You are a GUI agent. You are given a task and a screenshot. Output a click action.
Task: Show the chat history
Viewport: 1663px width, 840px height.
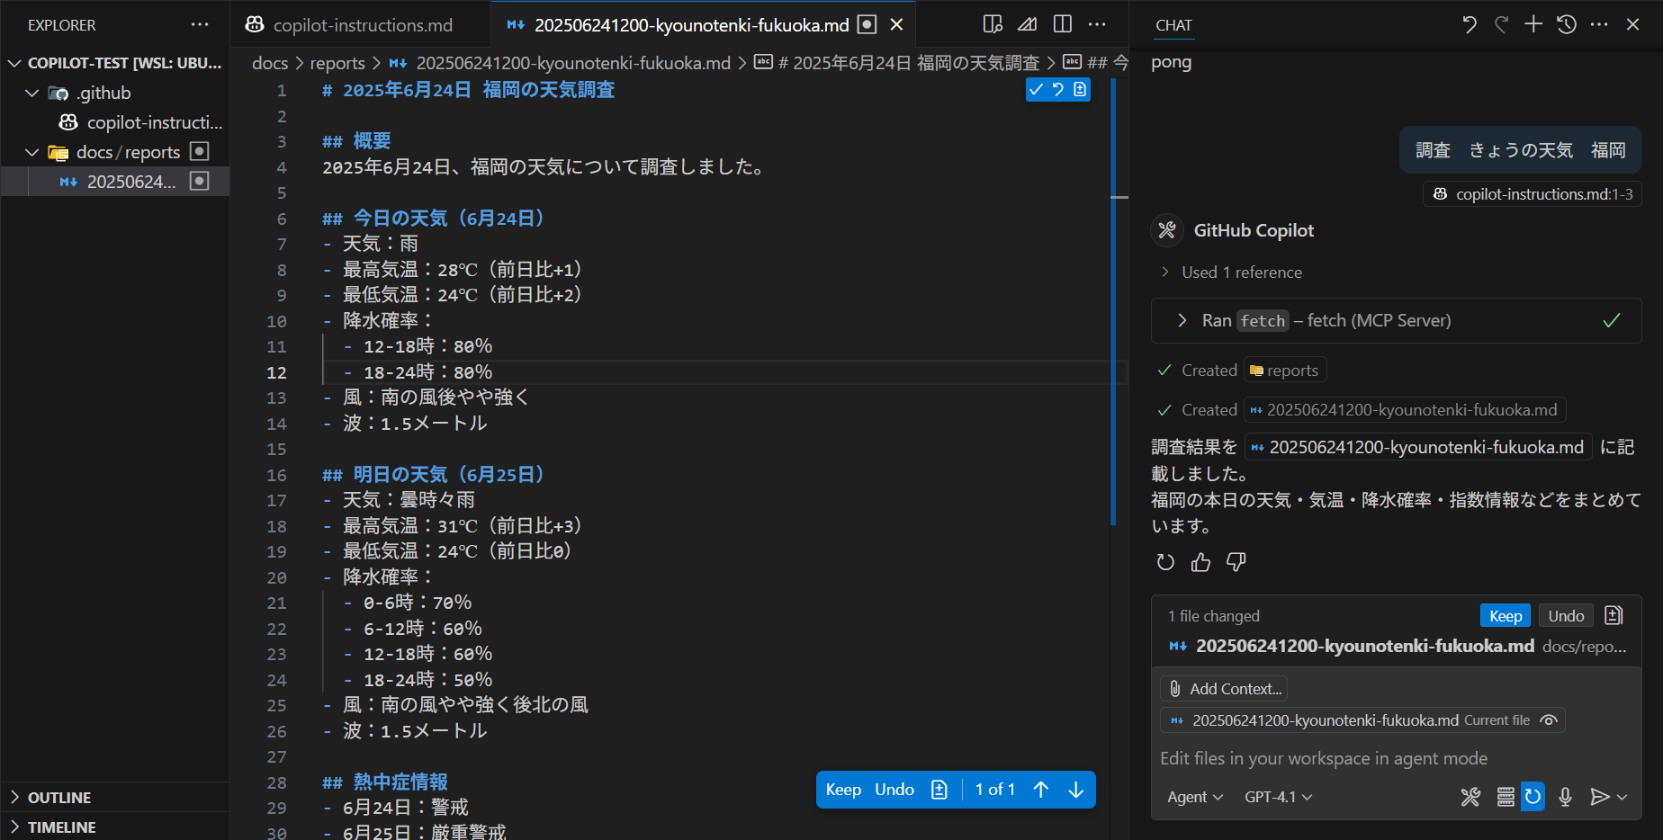tap(1566, 24)
